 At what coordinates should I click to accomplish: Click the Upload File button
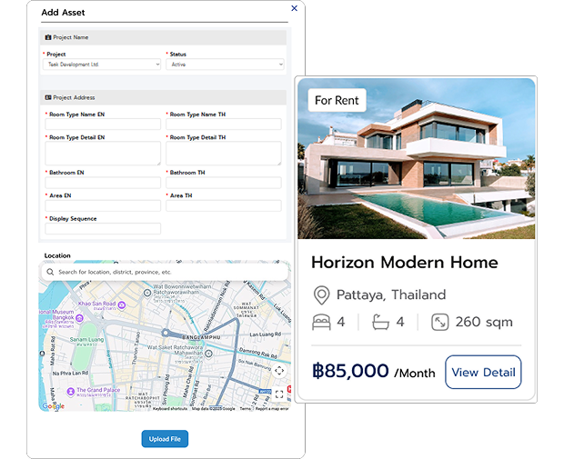165,439
